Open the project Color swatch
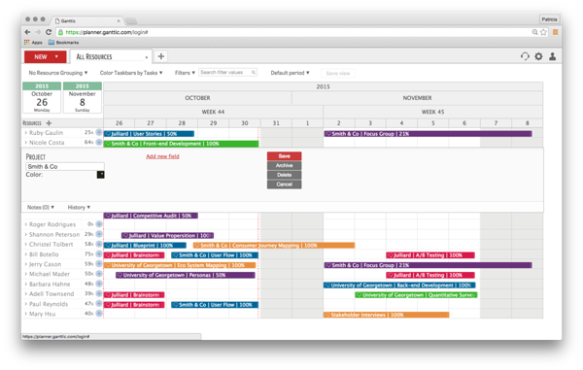This screenshot has width=583, height=370. coord(100,175)
